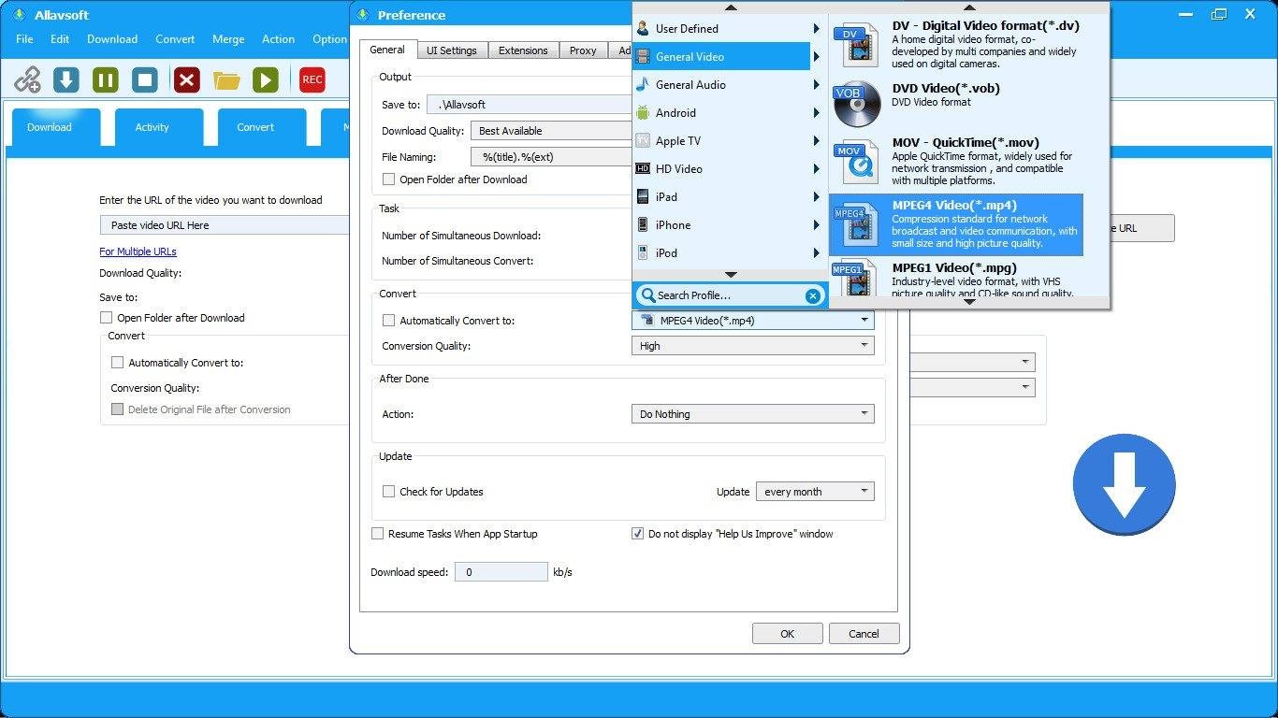Click the large blue download arrow

(1124, 484)
